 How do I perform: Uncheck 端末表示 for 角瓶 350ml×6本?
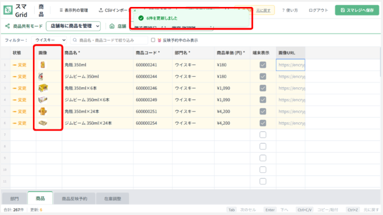point(263,88)
